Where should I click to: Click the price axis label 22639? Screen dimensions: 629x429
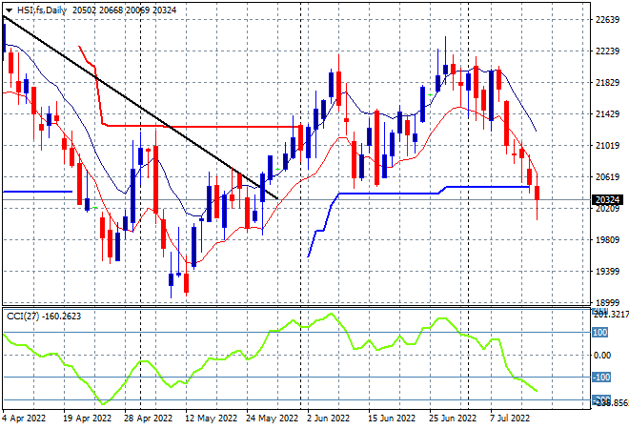coord(607,20)
